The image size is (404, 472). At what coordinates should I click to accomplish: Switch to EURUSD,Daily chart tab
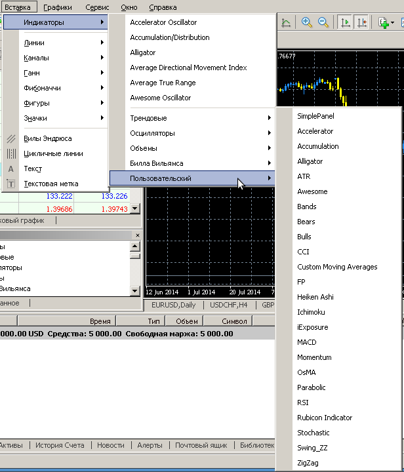coord(174,305)
